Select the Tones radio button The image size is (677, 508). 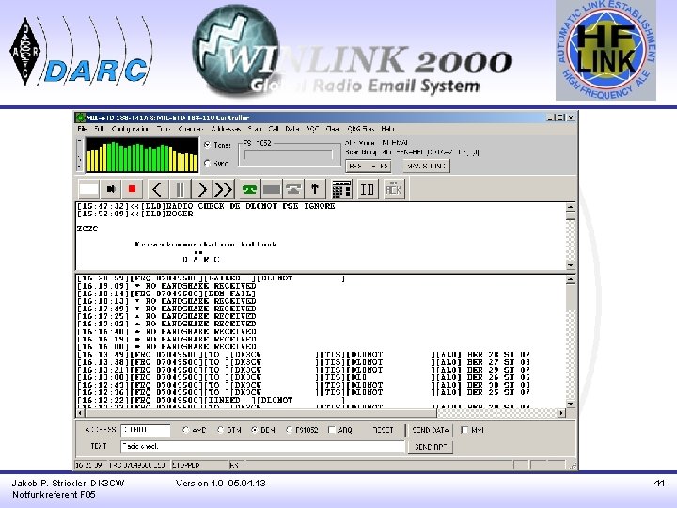tap(207, 145)
